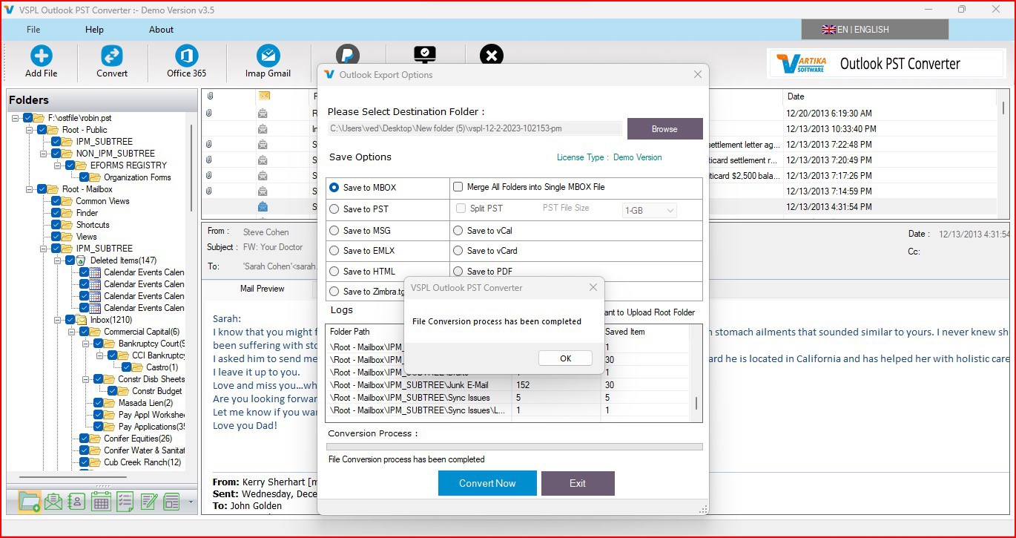Click OK in the conversion completed dialog

pyautogui.click(x=565, y=358)
